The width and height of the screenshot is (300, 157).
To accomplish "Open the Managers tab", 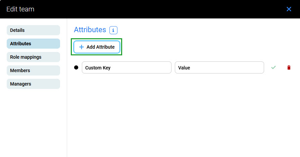I will [33, 84].
